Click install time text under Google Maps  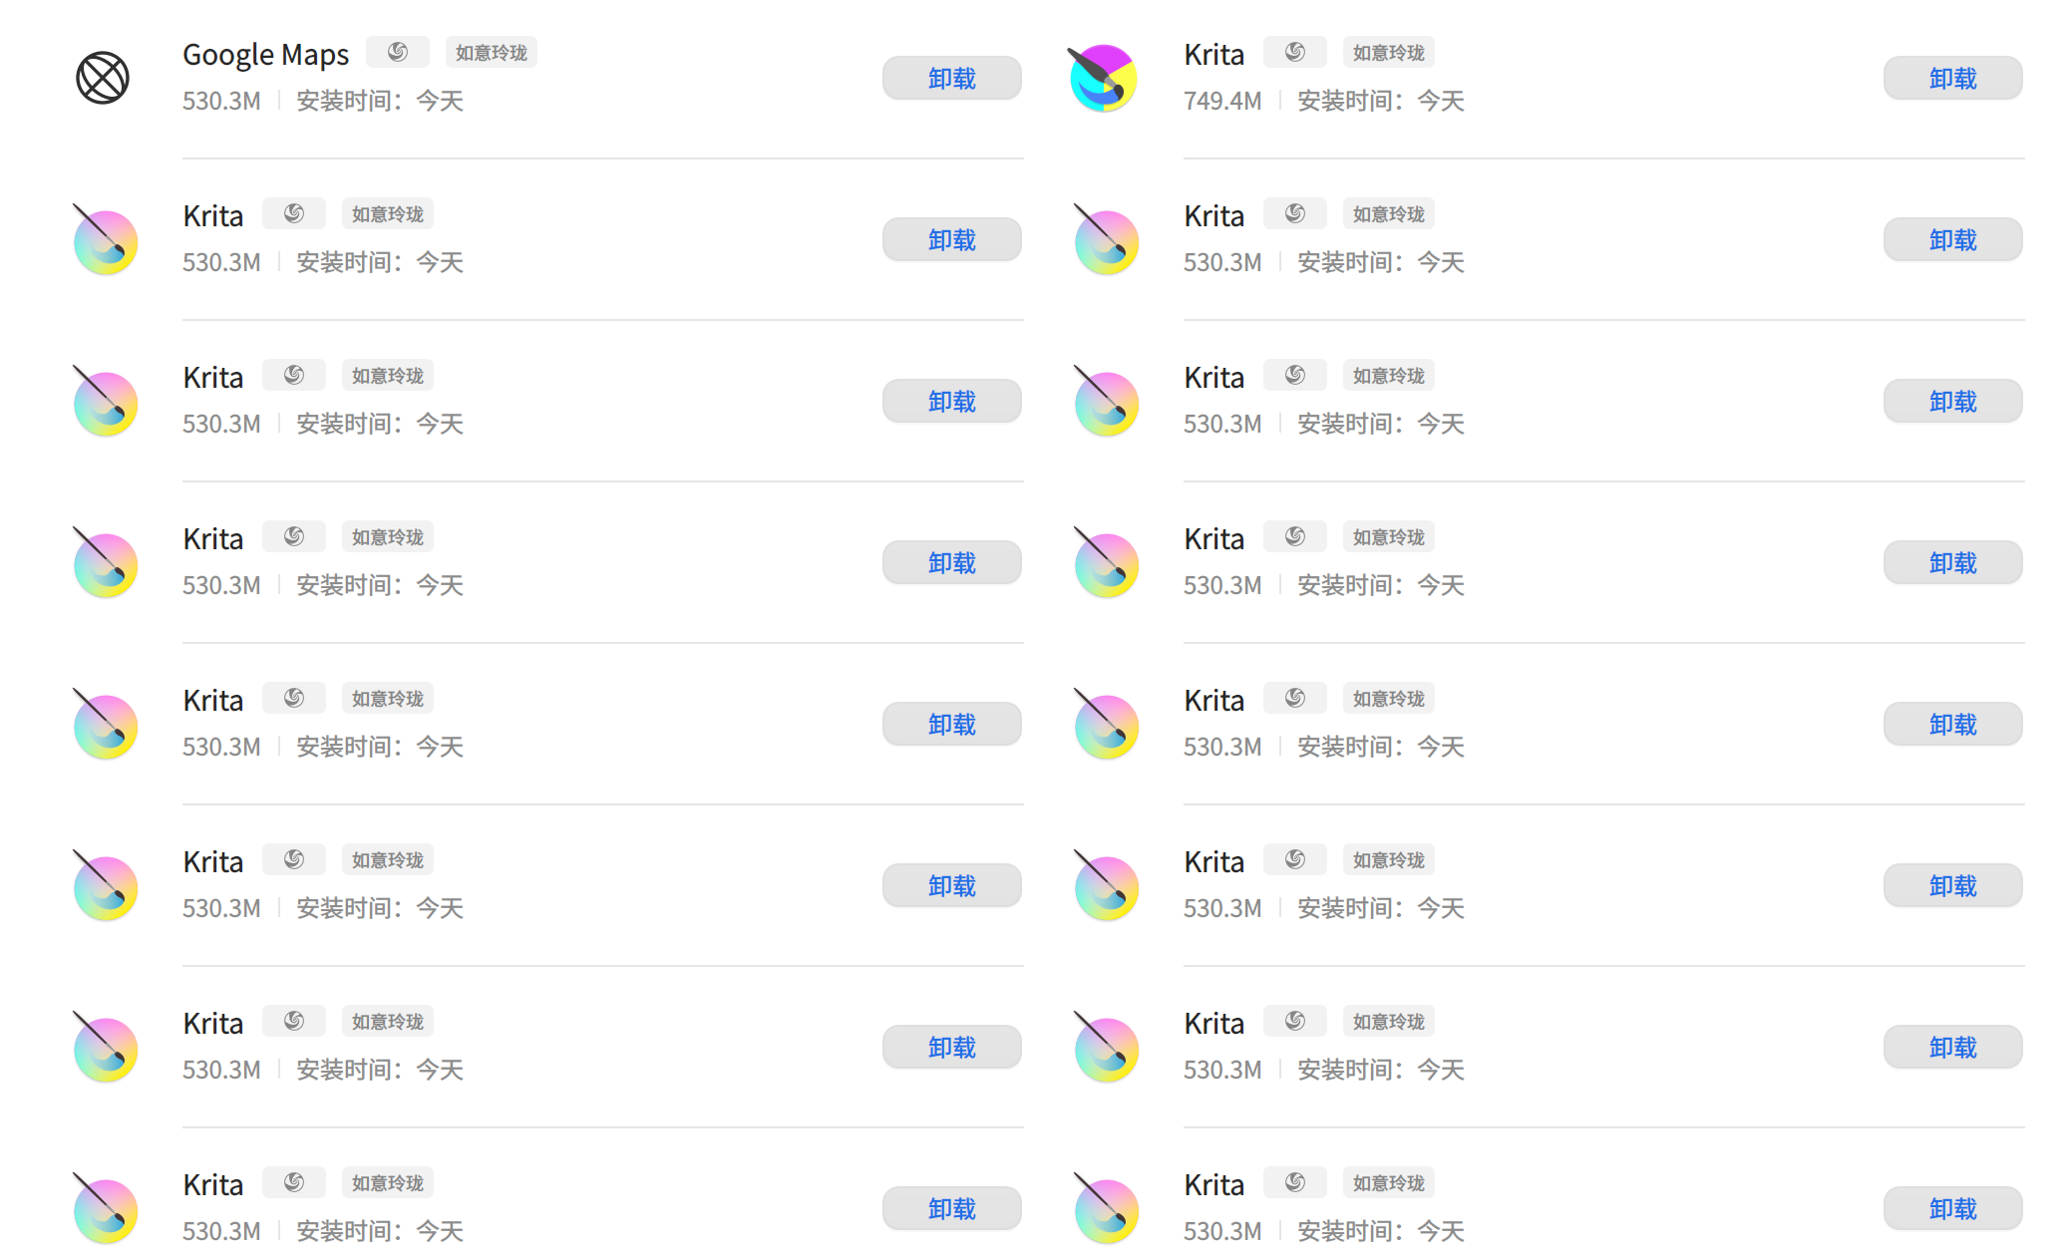point(380,101)
